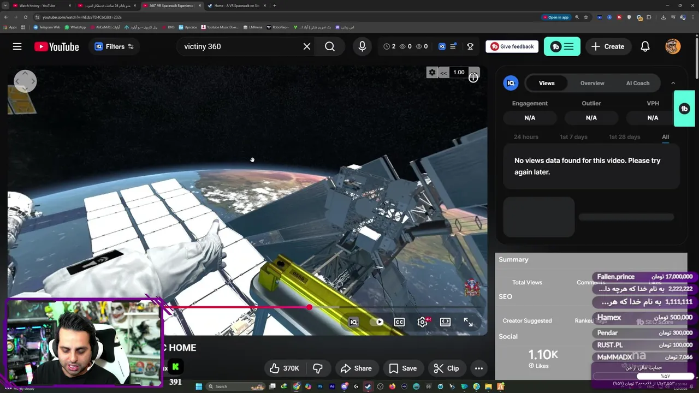Dislike the video
The height and width of the screenshot is (393, 699).
point(317,368)
